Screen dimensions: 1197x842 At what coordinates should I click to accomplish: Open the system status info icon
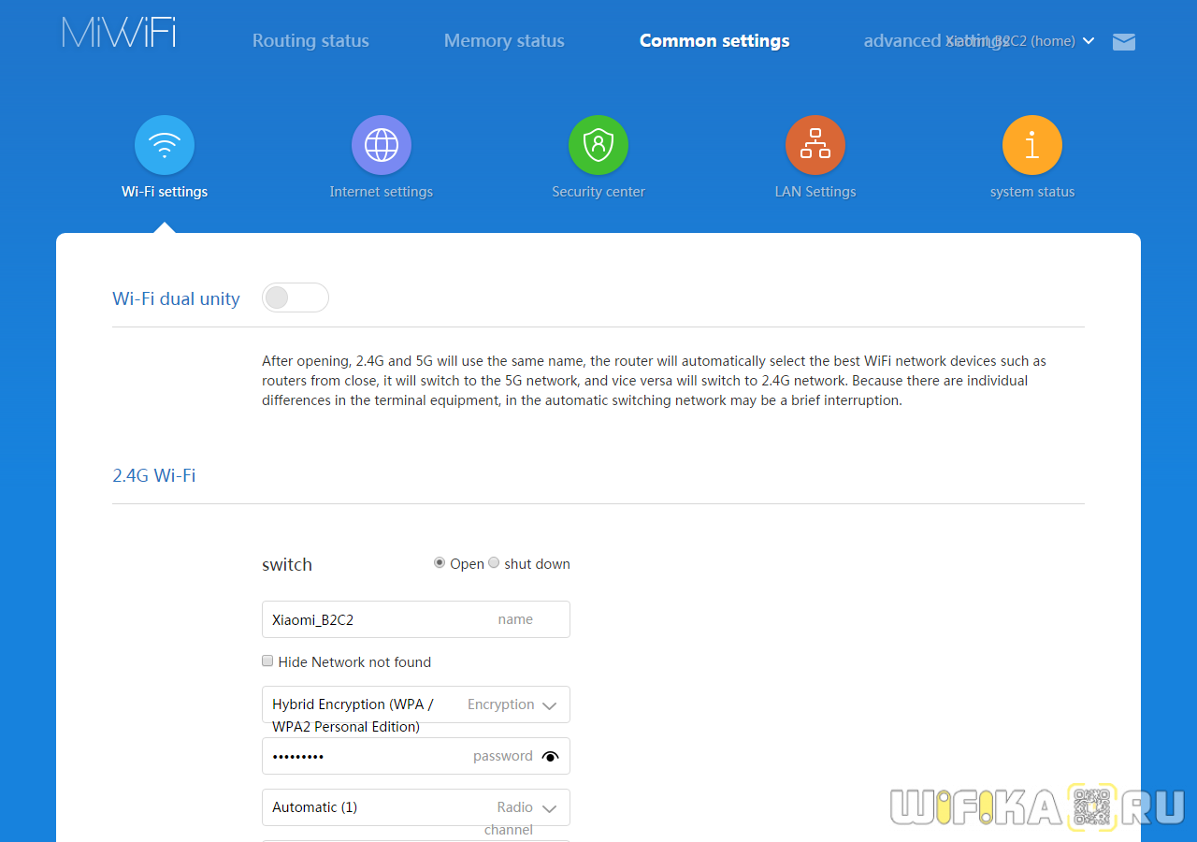[x=1032, y=145]
